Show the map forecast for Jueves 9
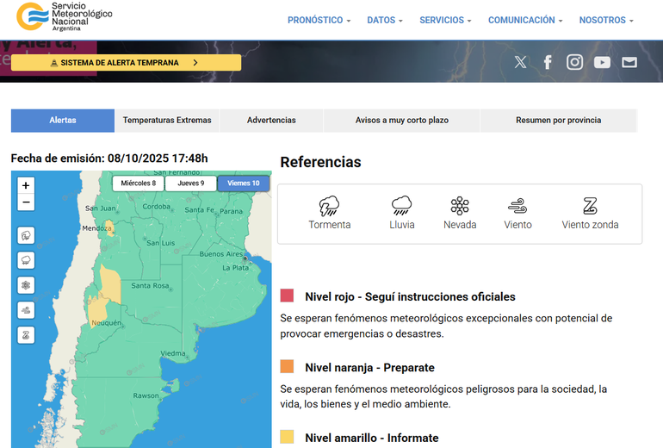Viewport: 663px width, 448px height. coord(190,184)
